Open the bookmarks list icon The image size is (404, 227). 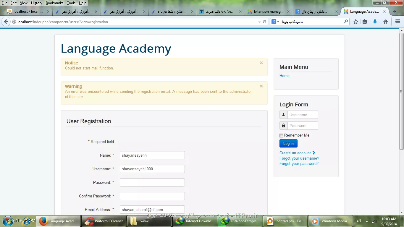click(365, 22)
